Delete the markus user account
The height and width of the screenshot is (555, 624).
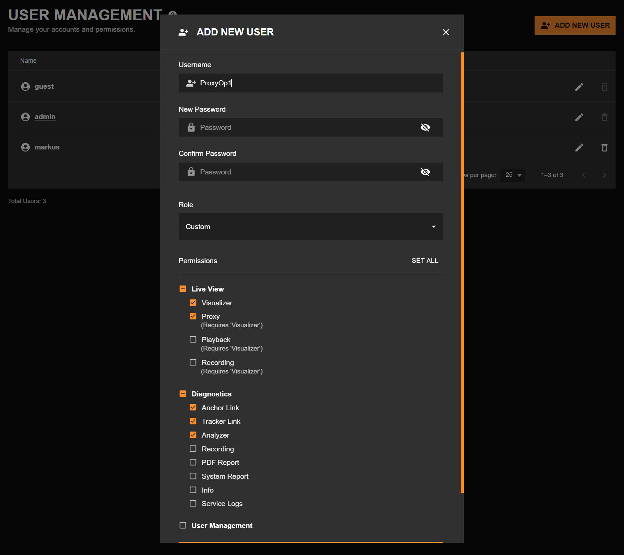pyautogui.click(x=604, y=147)
